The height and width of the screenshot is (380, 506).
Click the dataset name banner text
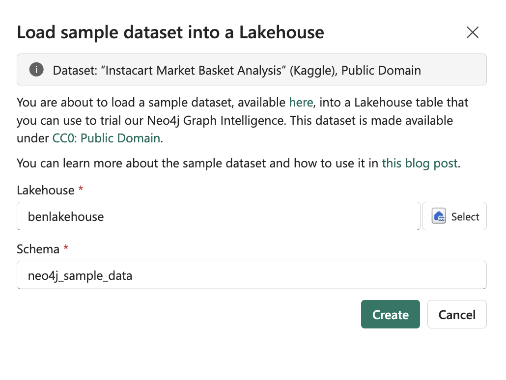coord(237,70)
